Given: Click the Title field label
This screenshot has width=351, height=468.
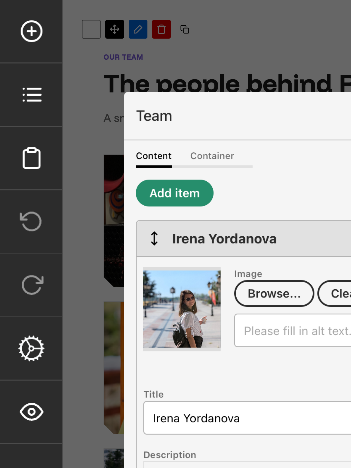Looking at the screenshot, I should [154, 394].
